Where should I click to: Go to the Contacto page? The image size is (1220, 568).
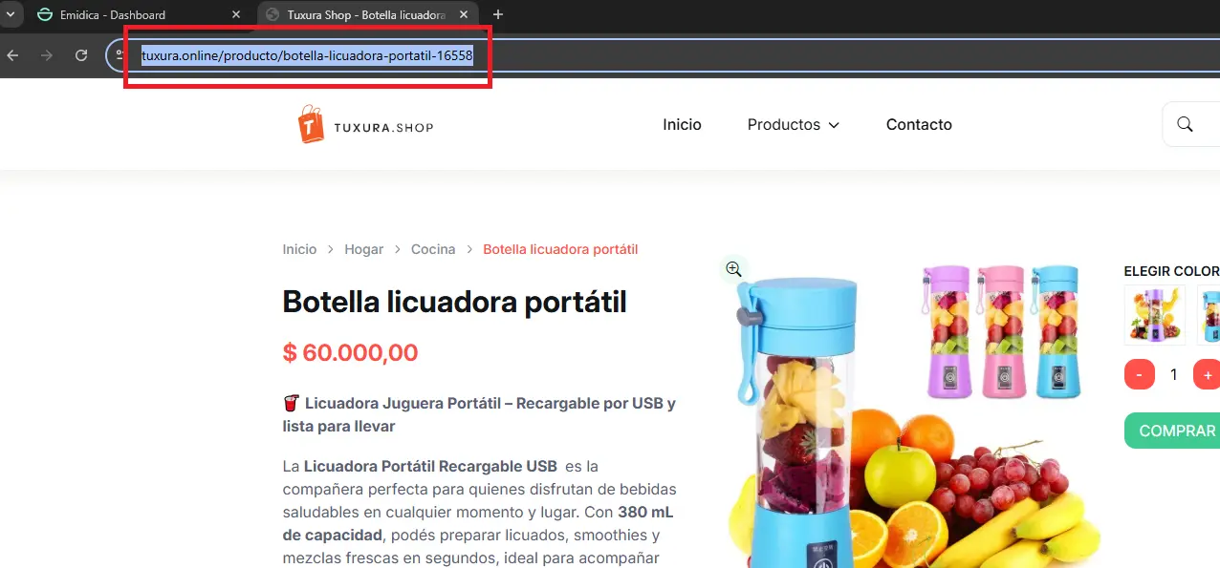918,125
